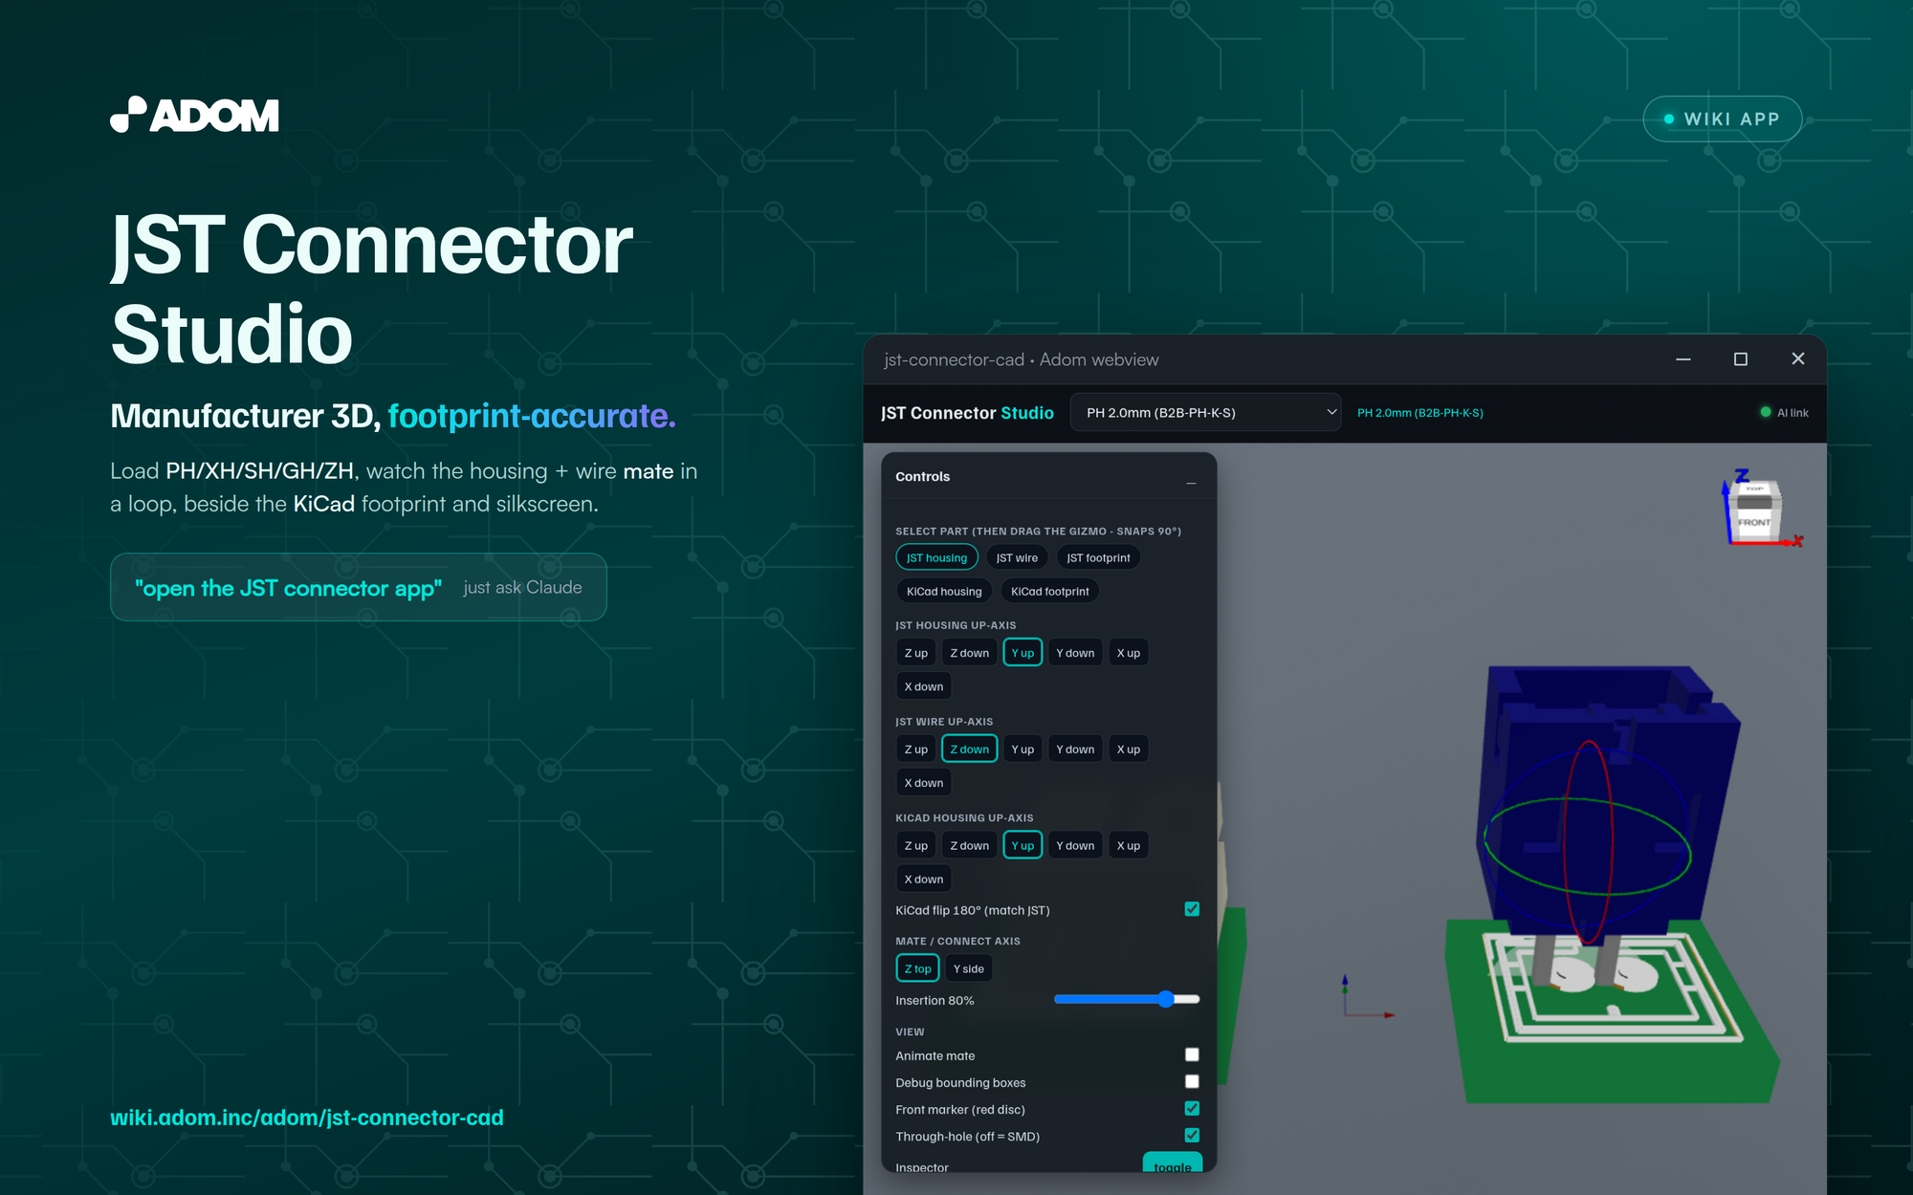Set JST wire up-axis to Y down
1913x1195 pixels.
pyautogui.click(x=1075, y=749)
